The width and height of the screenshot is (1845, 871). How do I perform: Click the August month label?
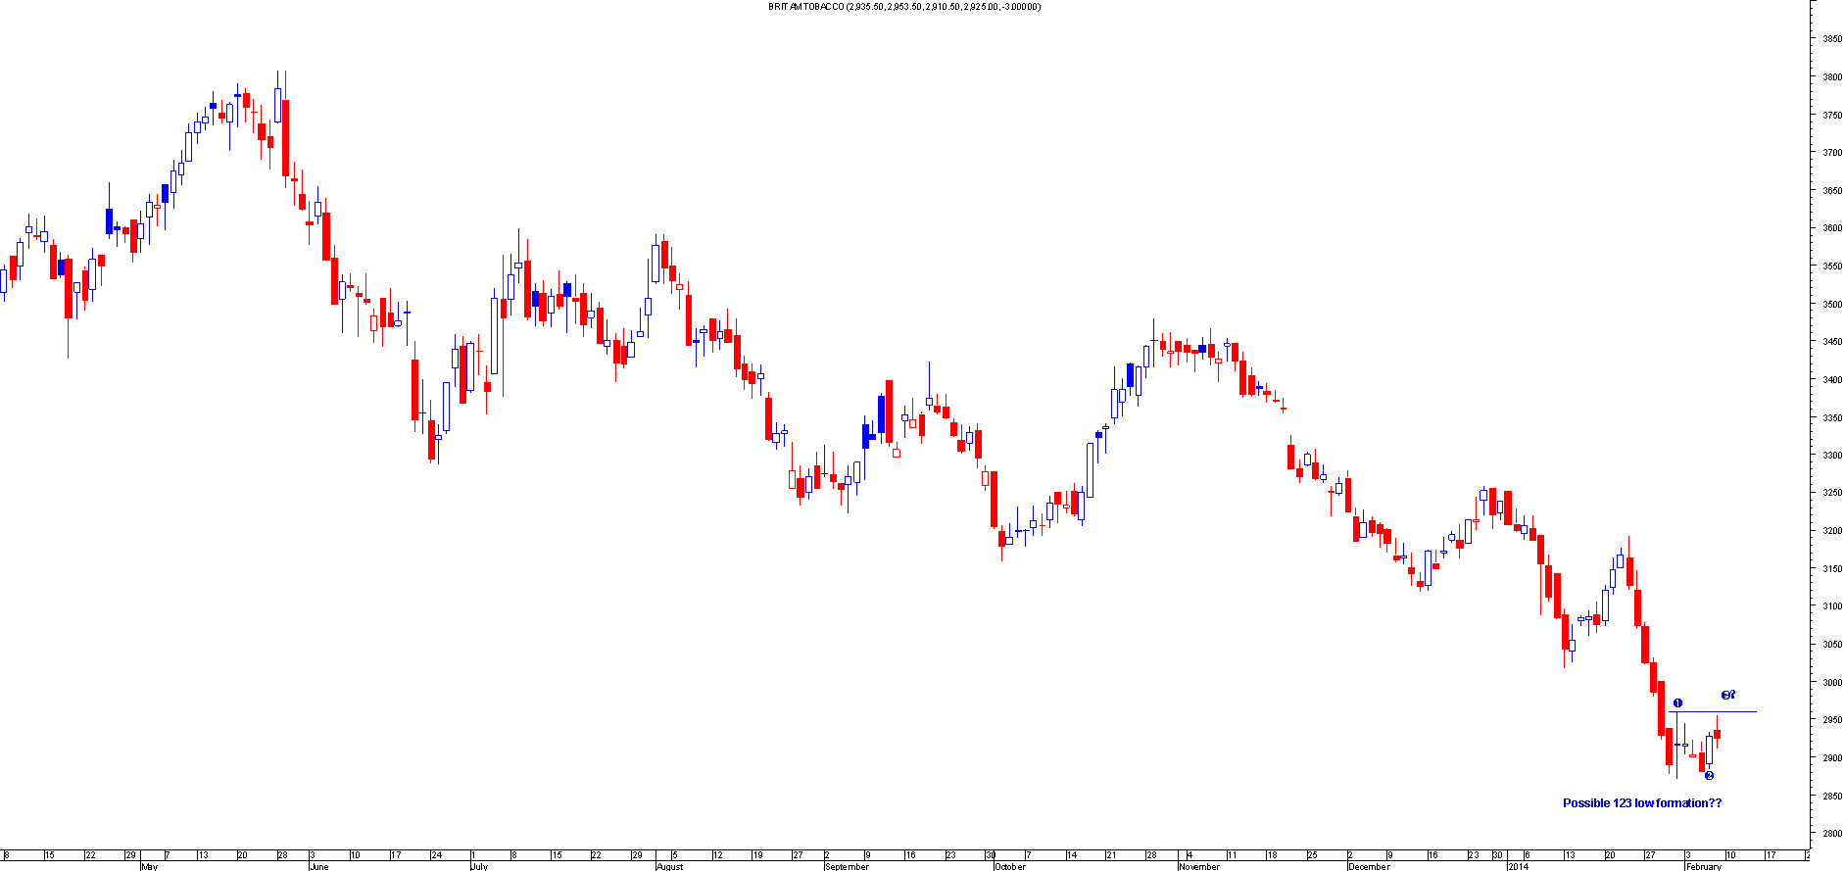[669, 866]
